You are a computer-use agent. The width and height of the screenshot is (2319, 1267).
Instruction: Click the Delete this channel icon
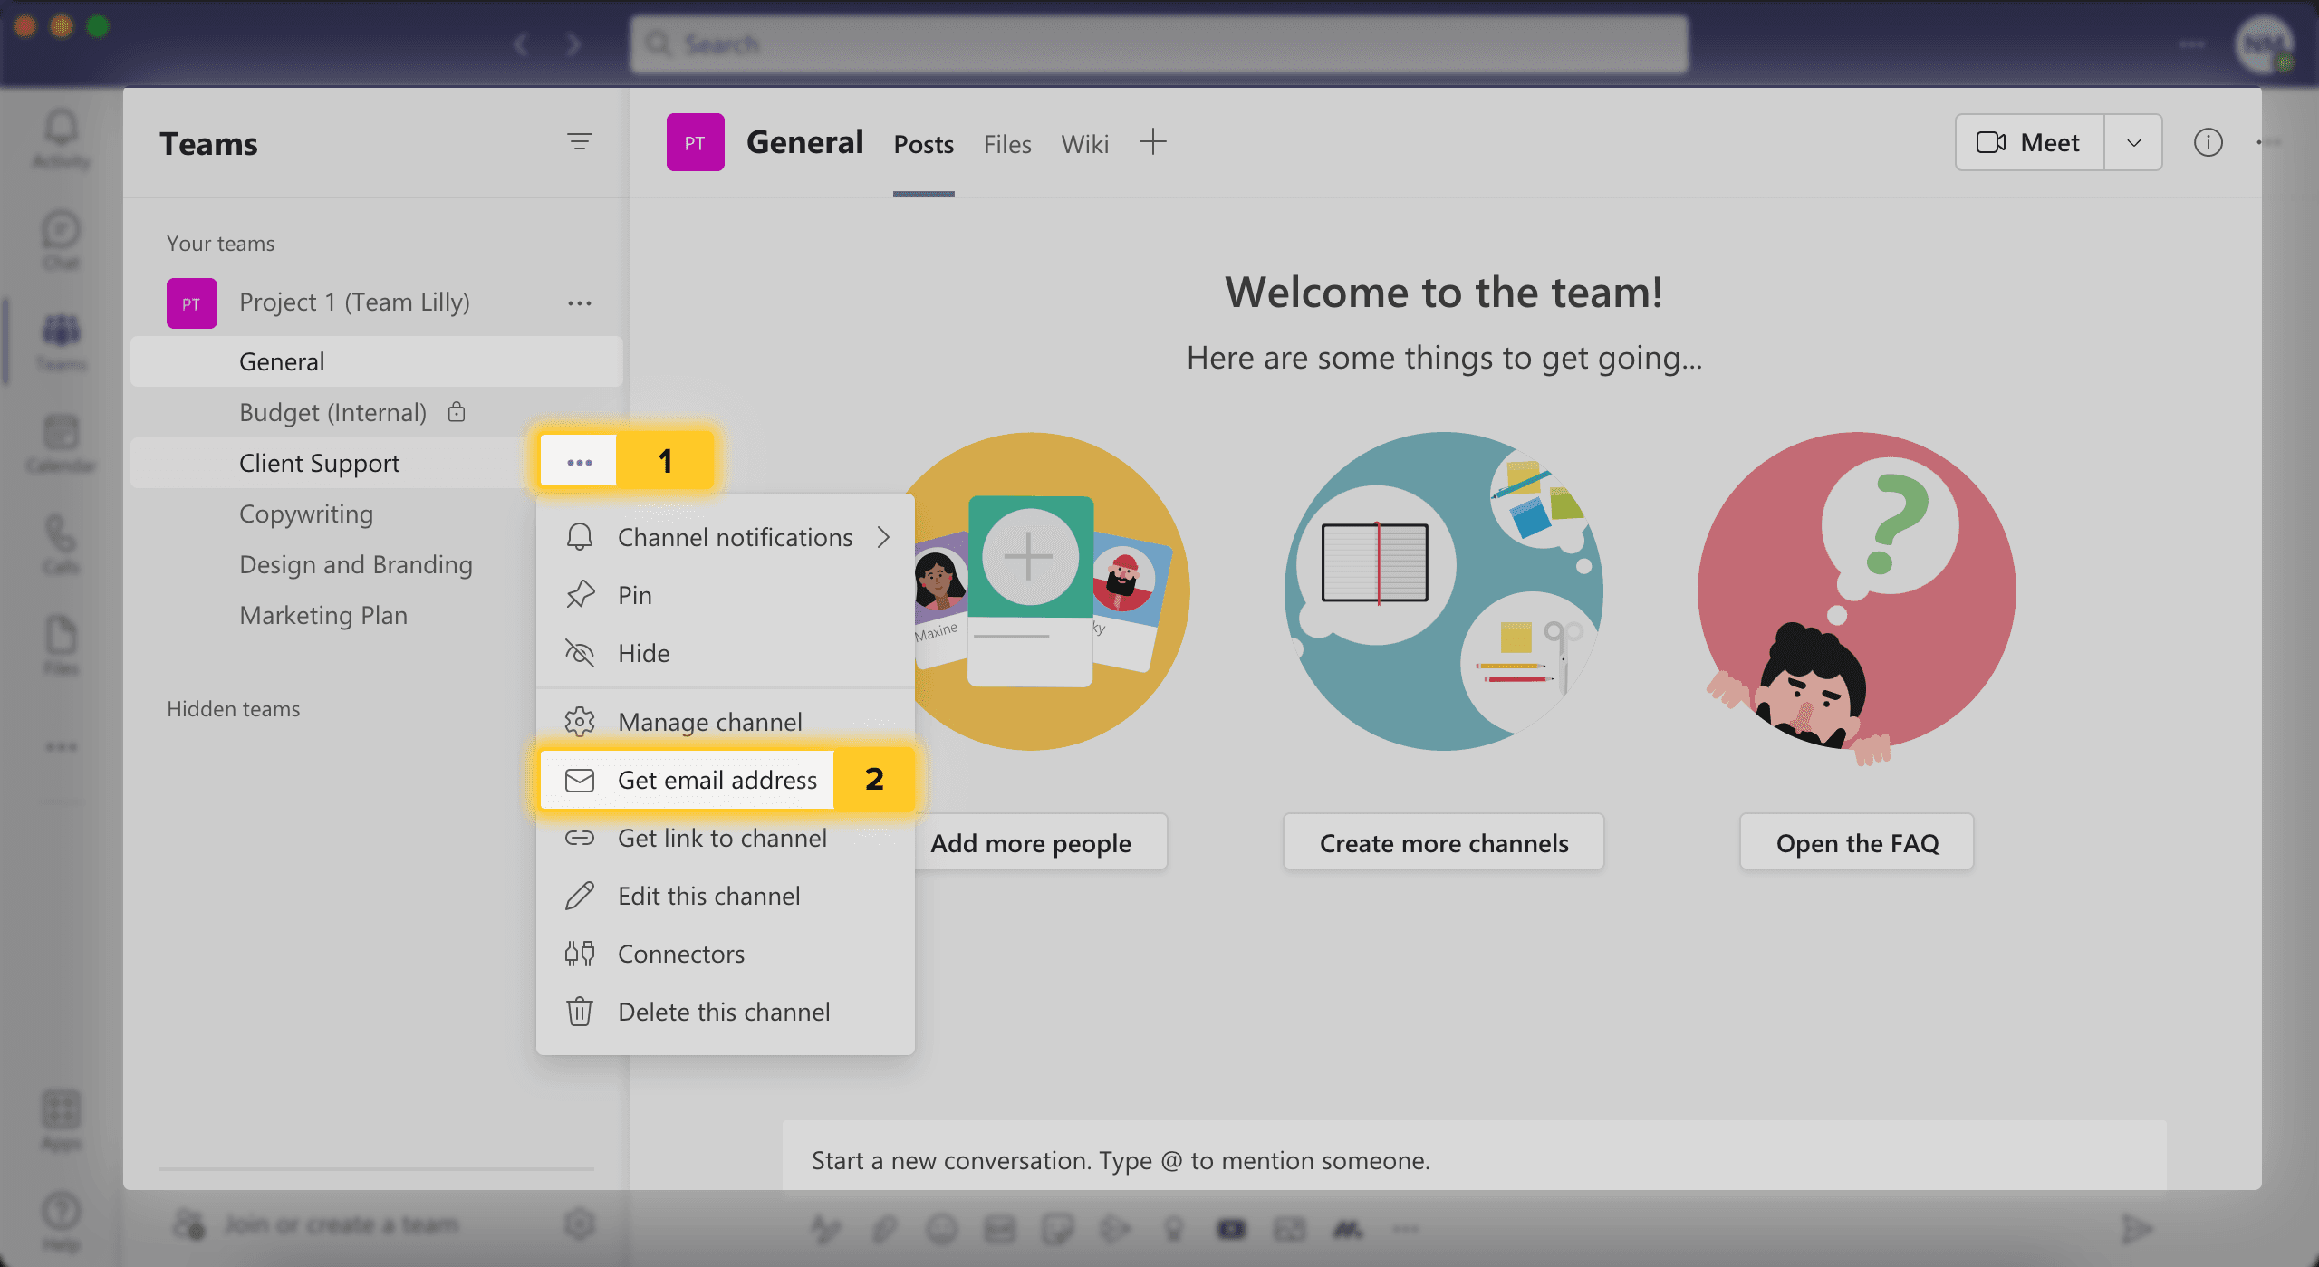pyautogui.click(x=579, y=1010)
